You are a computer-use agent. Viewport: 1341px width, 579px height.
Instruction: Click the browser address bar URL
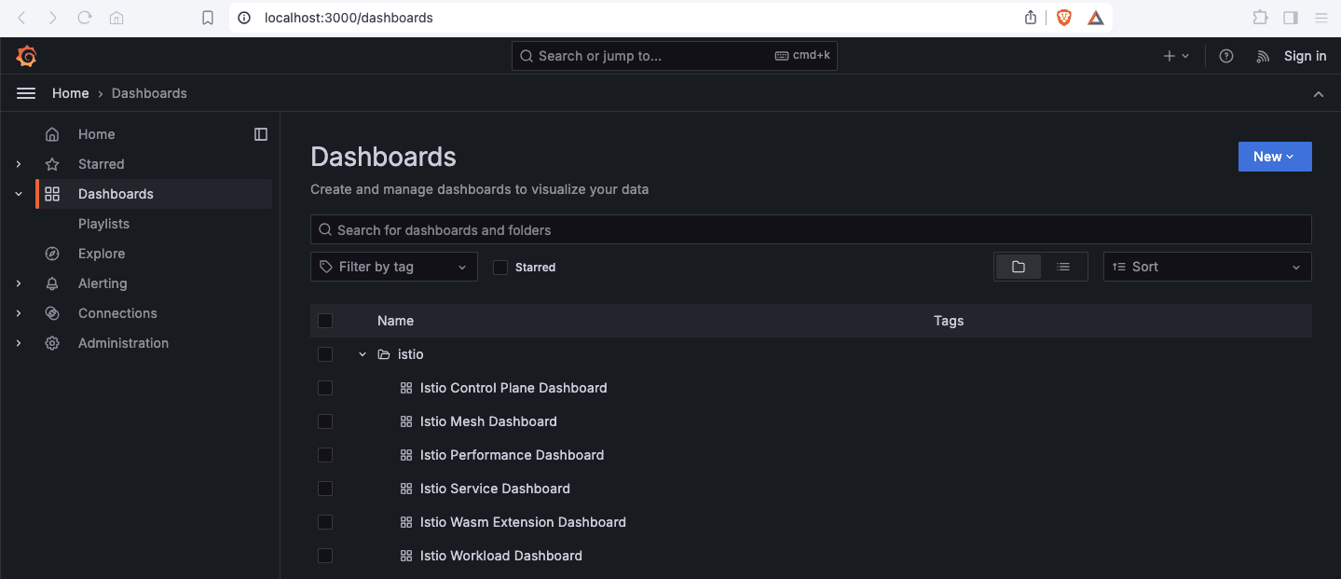[x=349, y=18]
